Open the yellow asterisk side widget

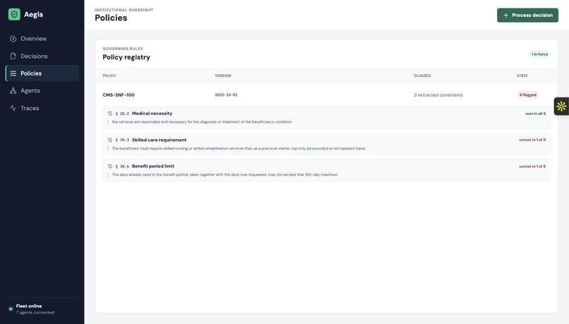coord(561,107)
